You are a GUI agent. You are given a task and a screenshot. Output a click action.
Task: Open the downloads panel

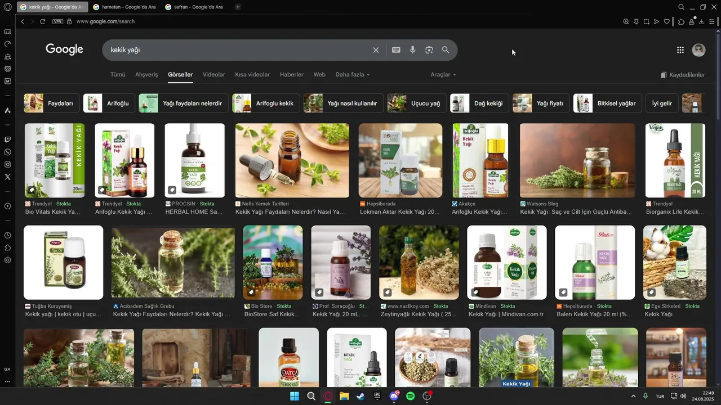[701, 21]
